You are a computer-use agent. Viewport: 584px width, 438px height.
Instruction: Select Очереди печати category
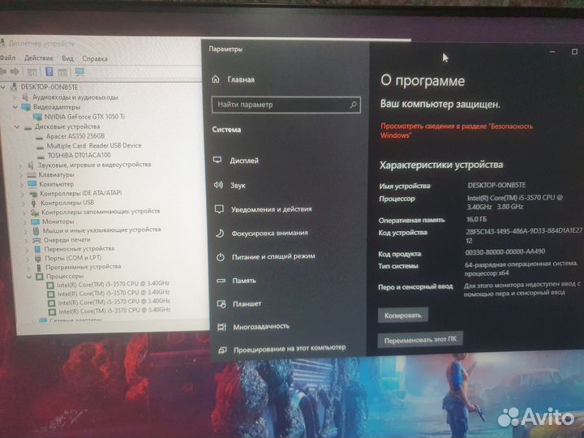pyautogui.click(x=67, y=240)
